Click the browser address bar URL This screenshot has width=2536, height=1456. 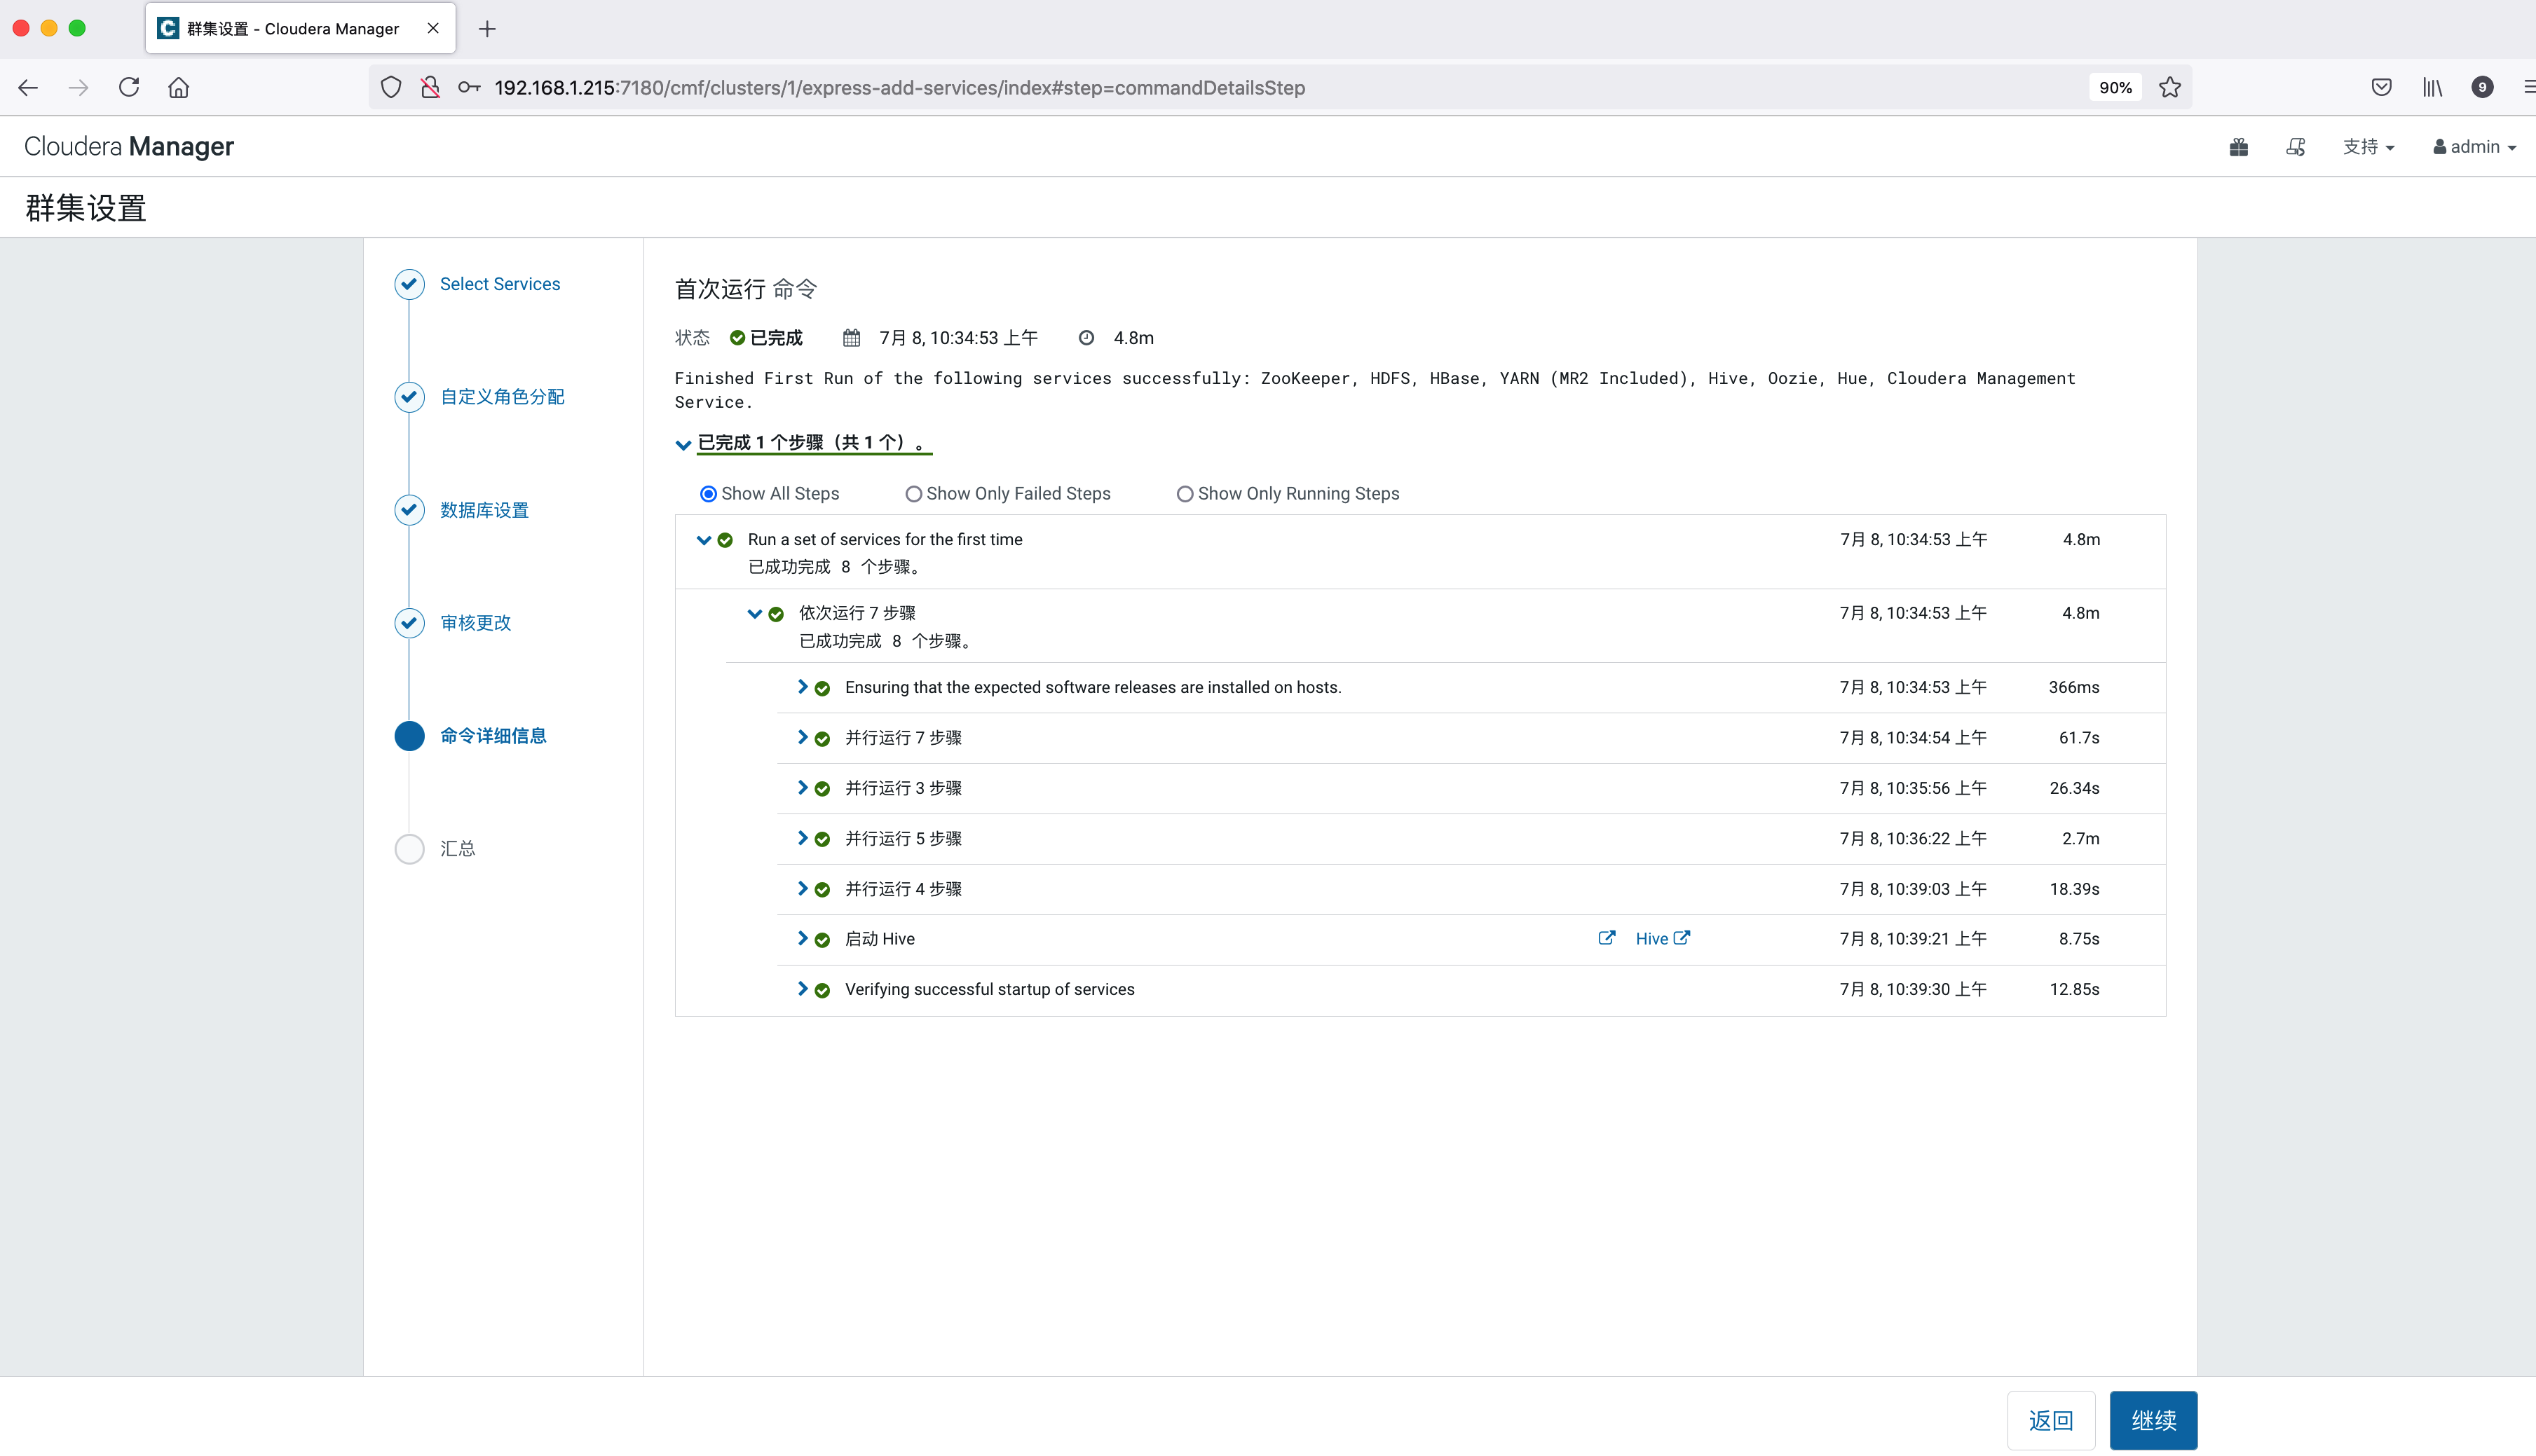click(899, 88)
